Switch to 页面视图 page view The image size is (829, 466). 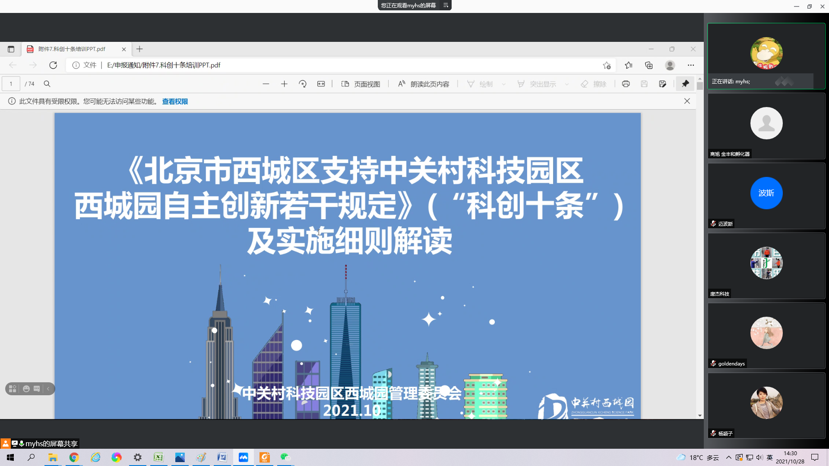tap(361, 84)
